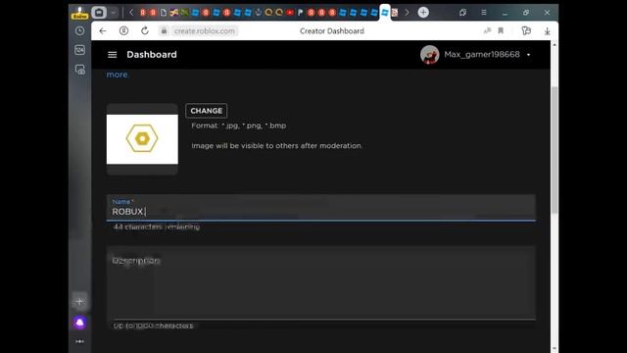Click the 'Creator Dashboard' page title text
Viewport: 627px width, 353px height.
[332, 30]
